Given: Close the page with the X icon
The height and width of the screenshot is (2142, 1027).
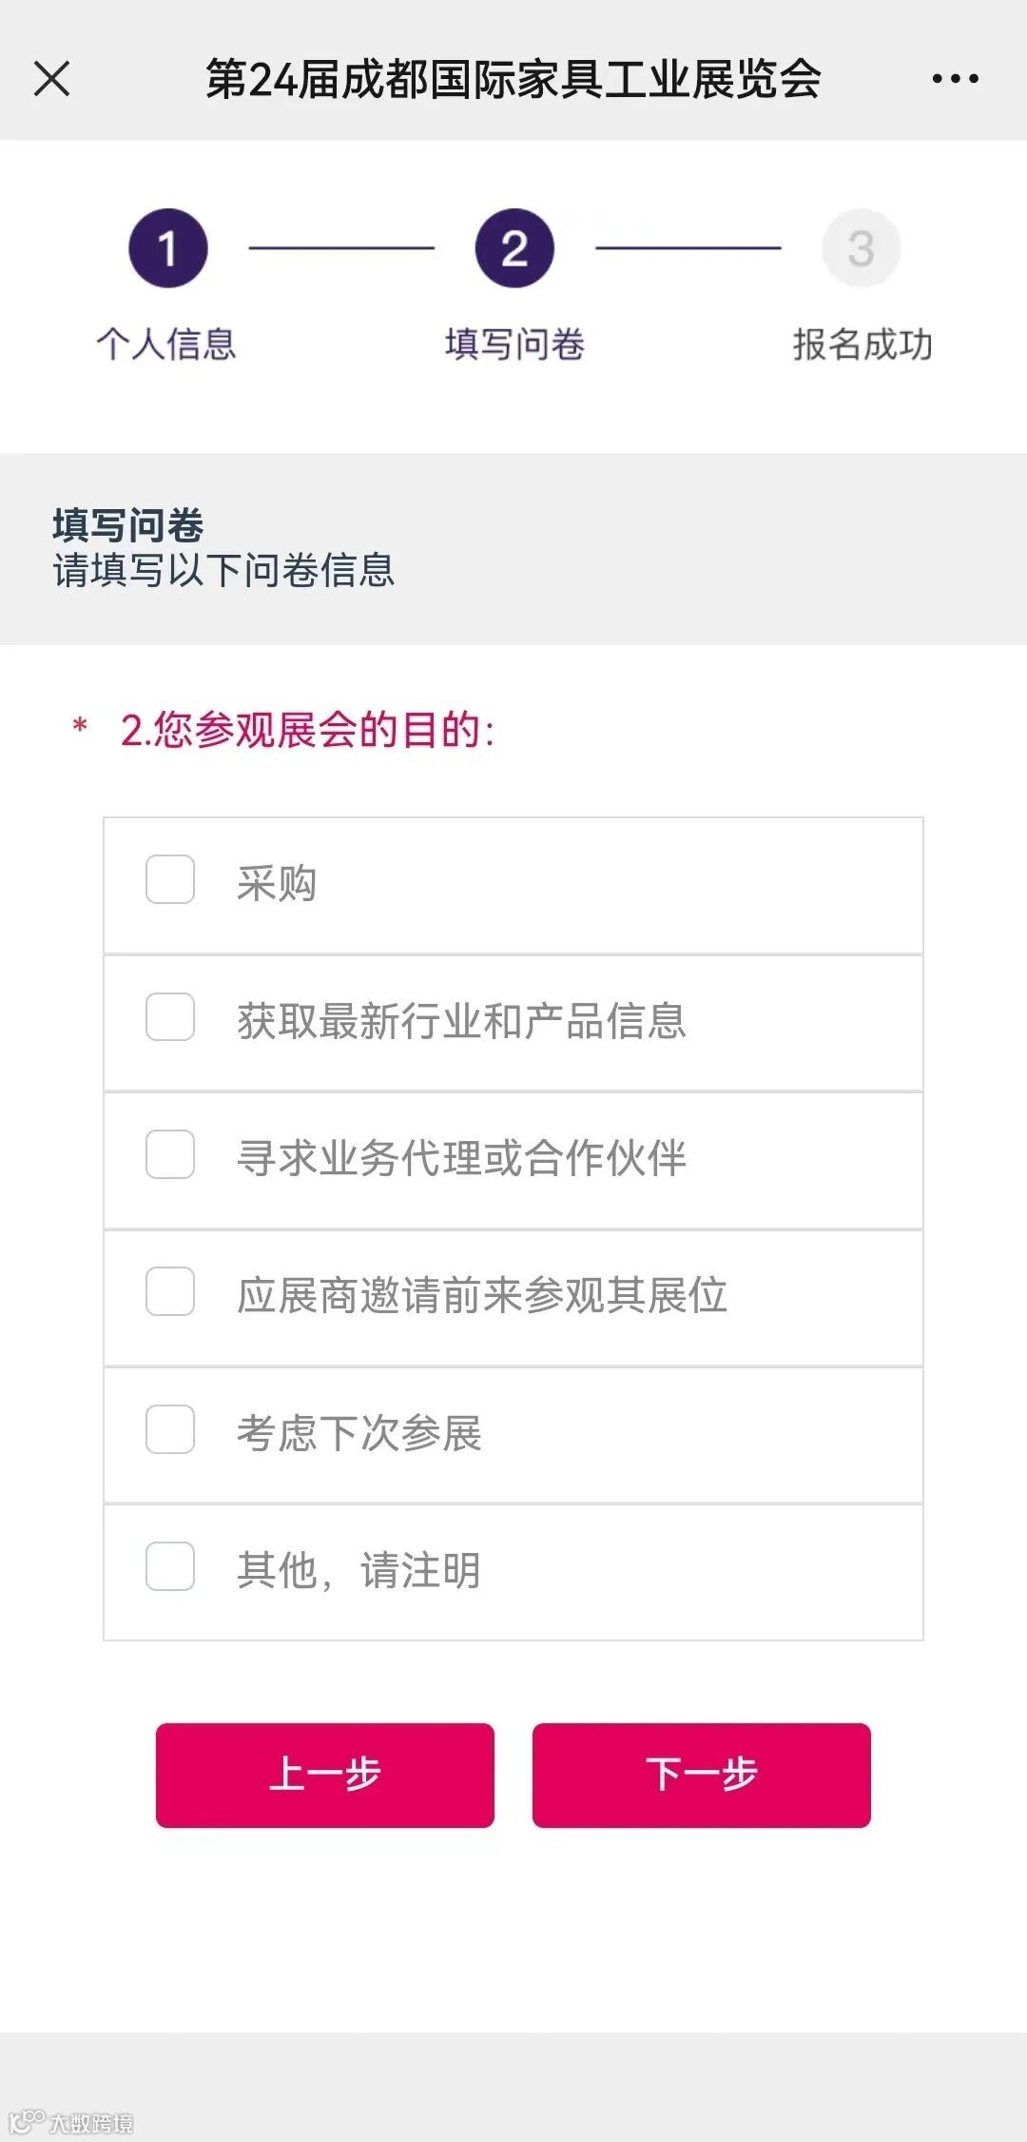Looking at the screenshot, I should (51, 79).
